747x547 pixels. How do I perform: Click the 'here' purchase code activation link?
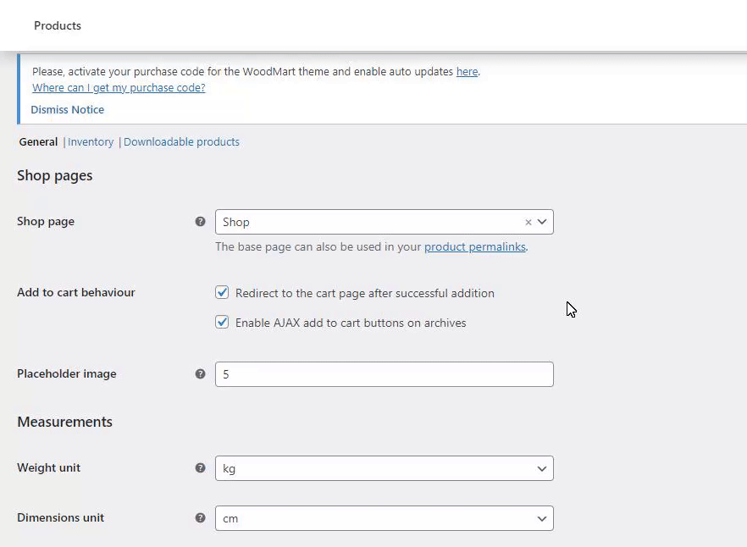point(467,72)
